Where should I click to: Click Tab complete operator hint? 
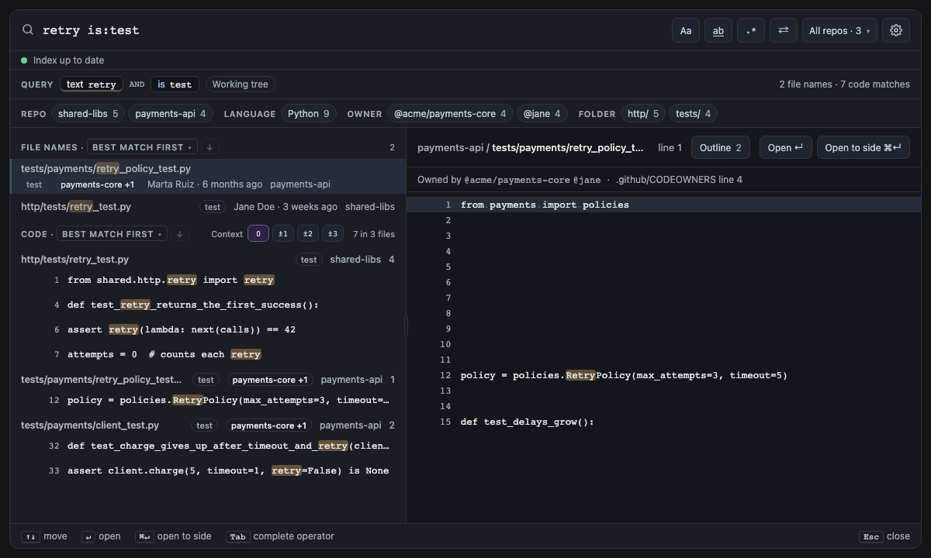point(280,536)
